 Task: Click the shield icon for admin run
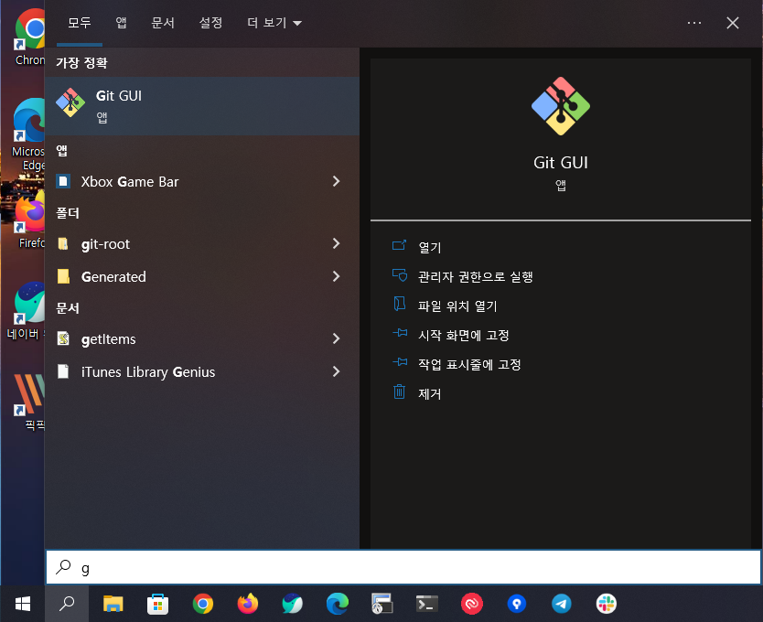(400, 275)
